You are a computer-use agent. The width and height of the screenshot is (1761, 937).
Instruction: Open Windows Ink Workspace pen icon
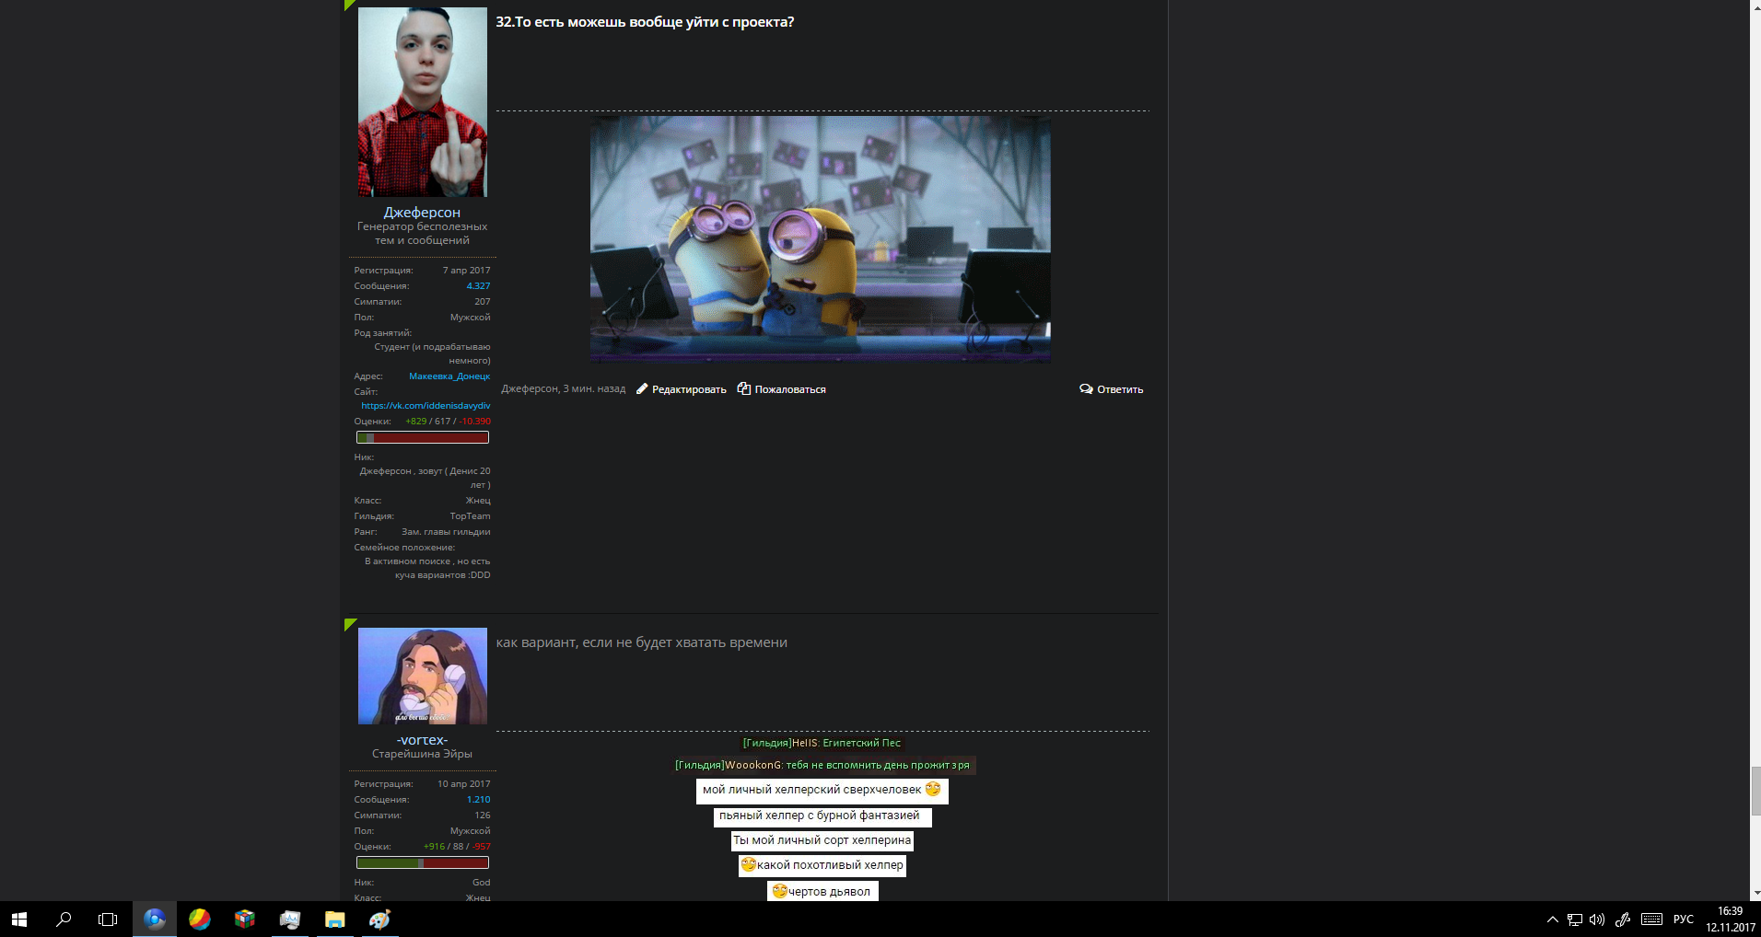(x=1623, y=920)
